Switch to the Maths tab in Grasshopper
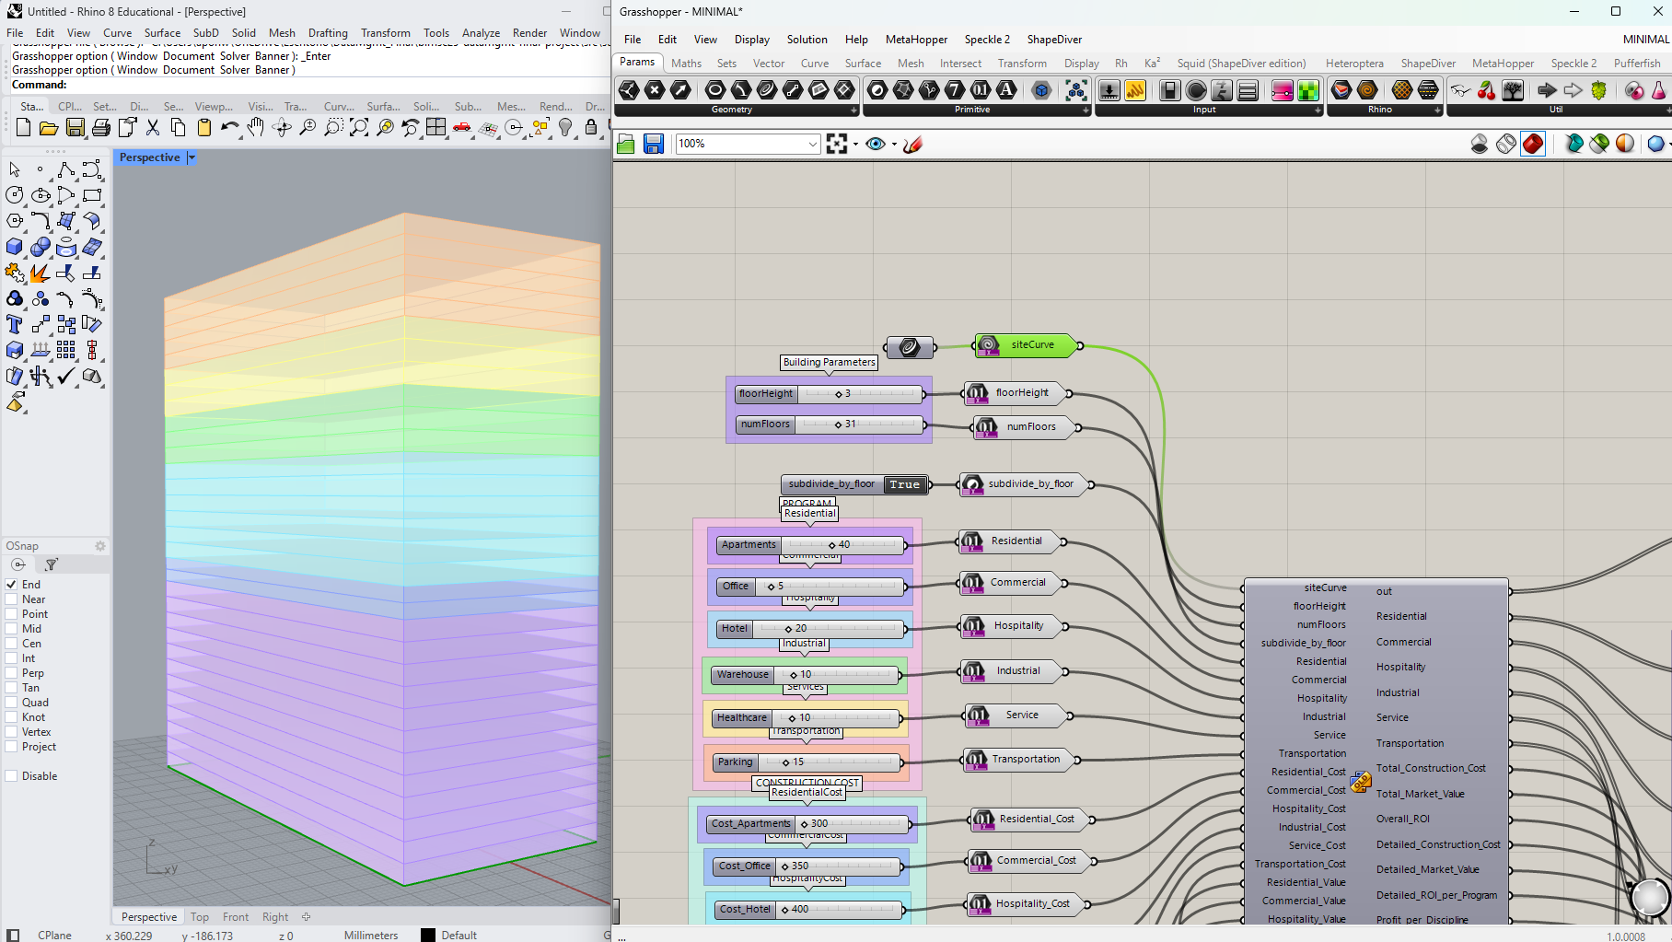The image size is (1672, 942). (686, 64)
